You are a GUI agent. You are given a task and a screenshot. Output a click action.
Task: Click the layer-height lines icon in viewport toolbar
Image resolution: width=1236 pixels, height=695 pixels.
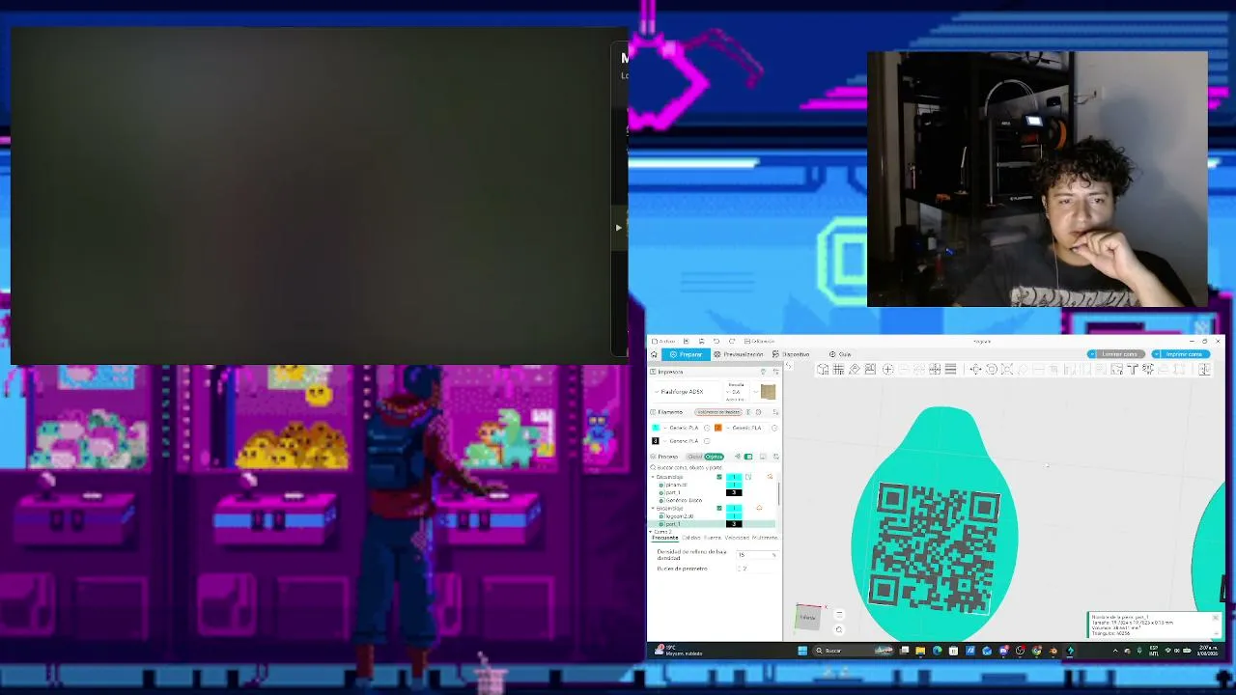(951, 369)
